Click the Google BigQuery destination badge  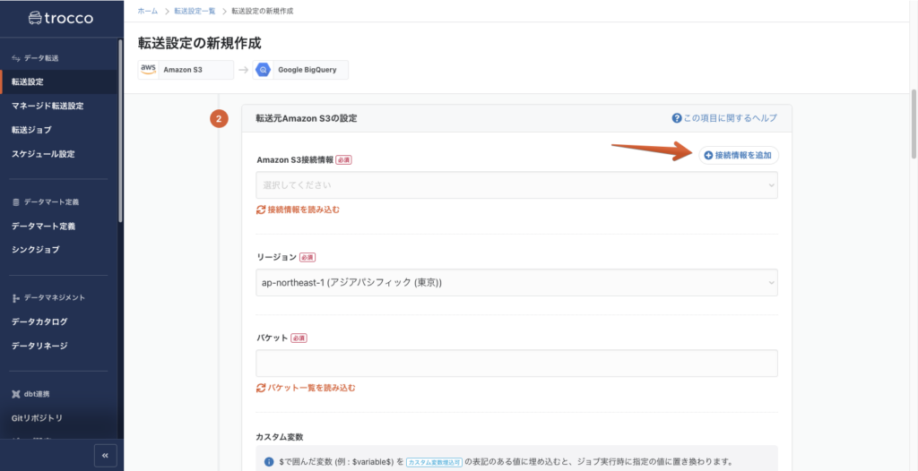tap(300, 70)
